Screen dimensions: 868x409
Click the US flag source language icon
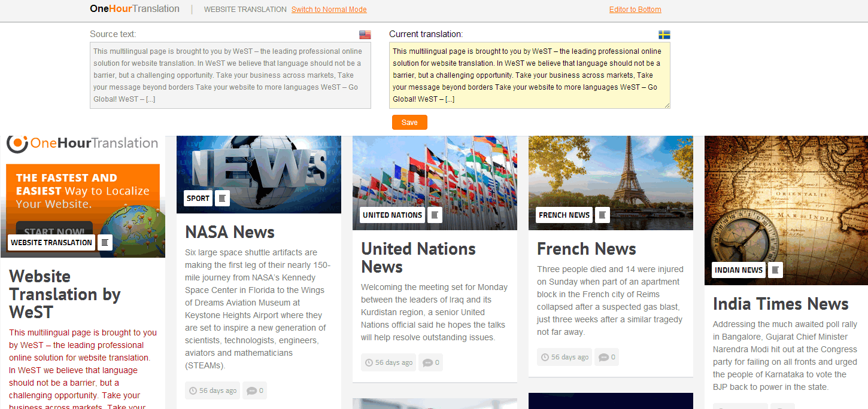click(365, 35)
